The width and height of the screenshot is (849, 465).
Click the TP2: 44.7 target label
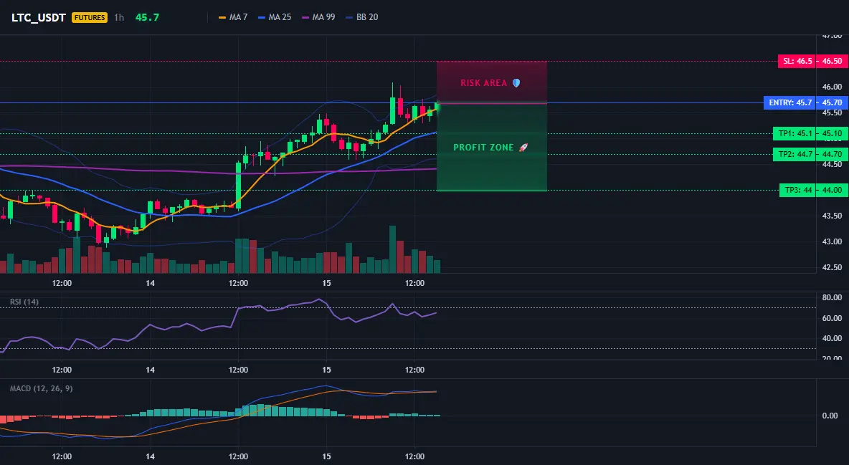coord(795,154)
